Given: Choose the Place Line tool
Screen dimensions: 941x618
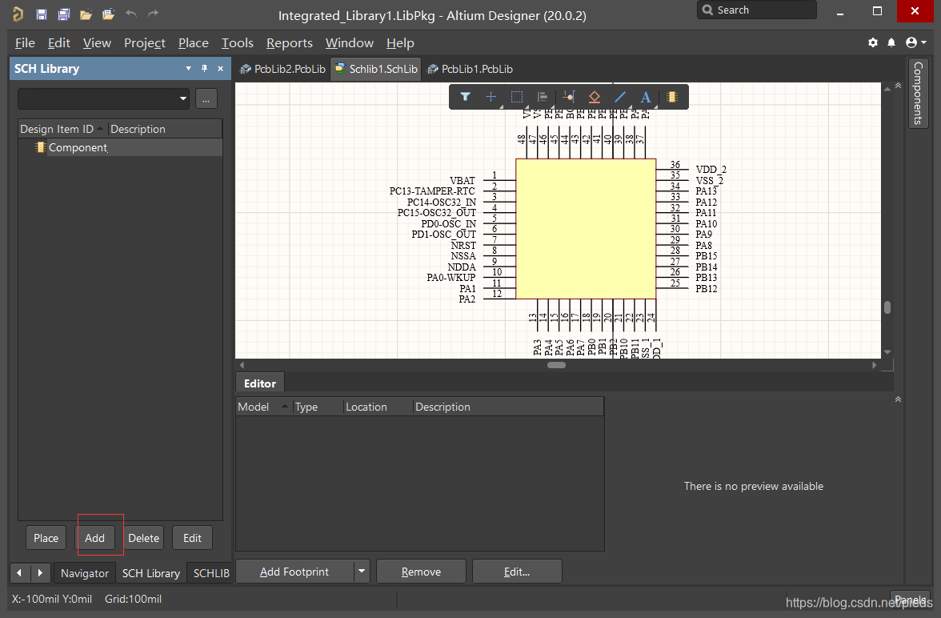Looking at the screenshot, I should coord(620,97).
